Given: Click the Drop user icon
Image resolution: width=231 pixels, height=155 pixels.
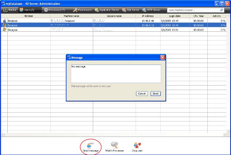Looking at the screenshot, I should coord(137,145).
